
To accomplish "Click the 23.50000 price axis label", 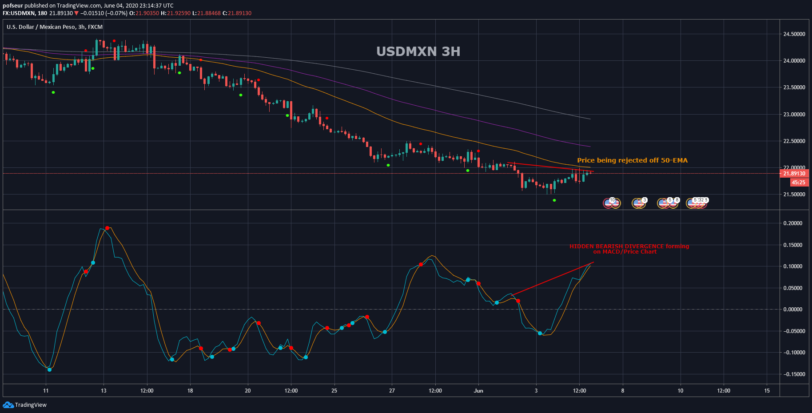I will [794, 87].
